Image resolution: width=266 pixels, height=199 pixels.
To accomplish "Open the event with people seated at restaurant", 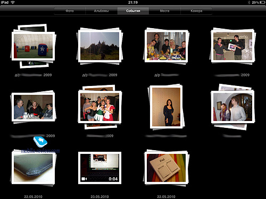I will [x=33, y=107].
